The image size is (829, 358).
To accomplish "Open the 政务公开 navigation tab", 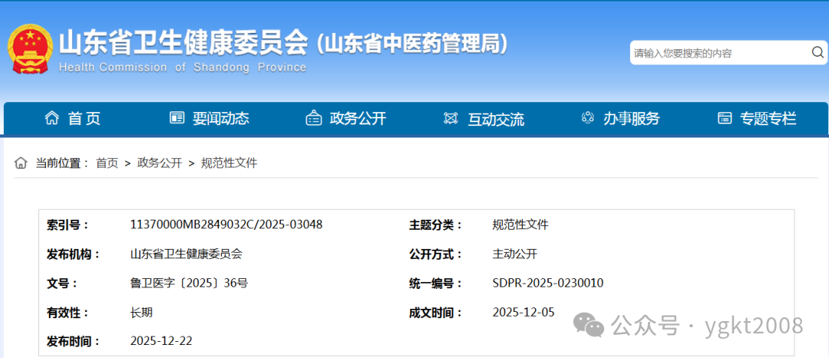I will coord(358,118).
